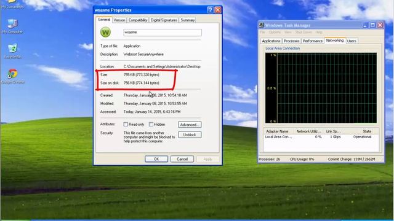Open the Processes tab in Task Manager
This screenshot has width=394, height=221.
click(291, 41)
